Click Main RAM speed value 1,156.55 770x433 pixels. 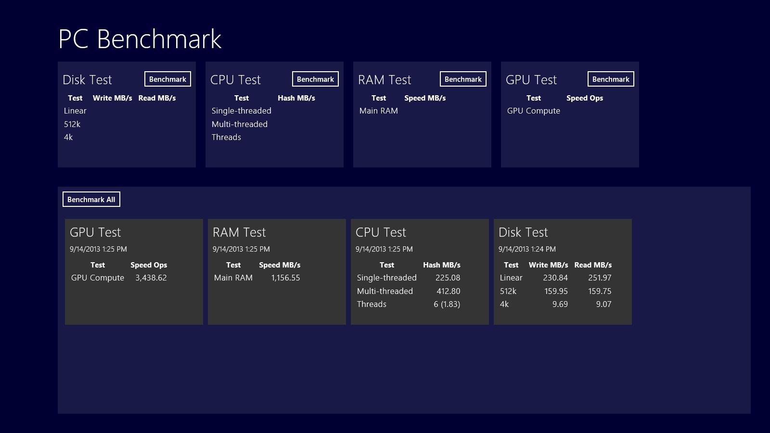(x=285, y=278)
